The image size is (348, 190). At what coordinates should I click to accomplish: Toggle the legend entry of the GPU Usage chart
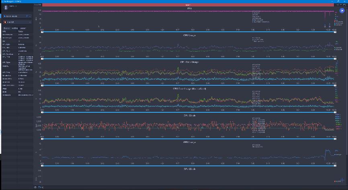[x=338, y=155]
